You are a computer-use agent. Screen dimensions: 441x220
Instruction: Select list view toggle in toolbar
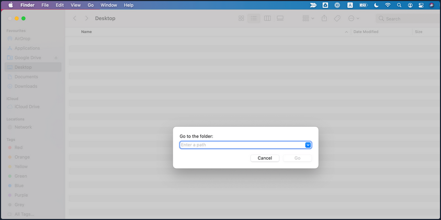pos(254,18)
